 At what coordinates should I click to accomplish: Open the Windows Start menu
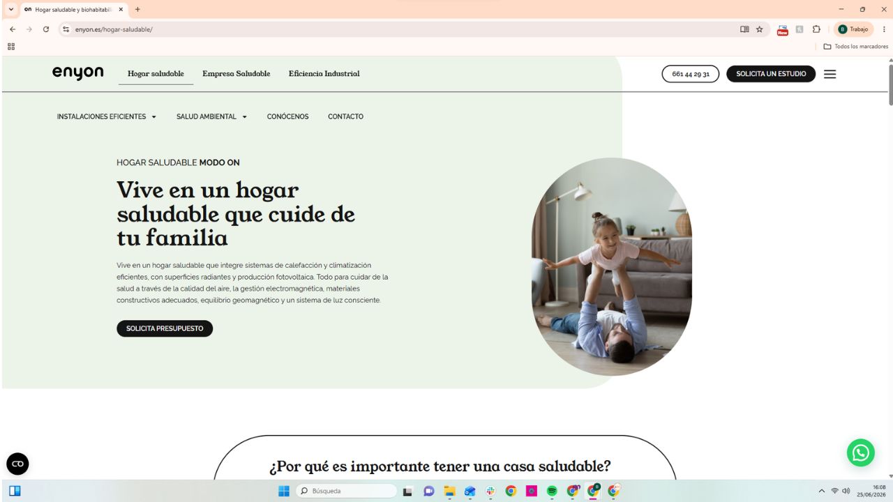[x=284, y=491]
